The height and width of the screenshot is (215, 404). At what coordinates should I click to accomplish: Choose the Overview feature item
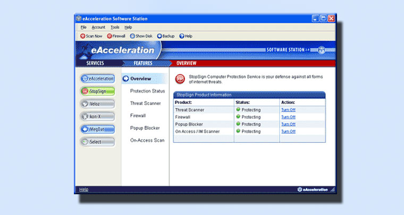point(145,79)
